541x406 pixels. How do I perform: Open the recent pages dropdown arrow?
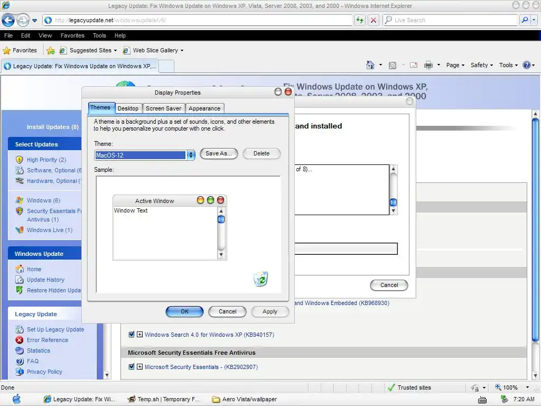(34, 21)
